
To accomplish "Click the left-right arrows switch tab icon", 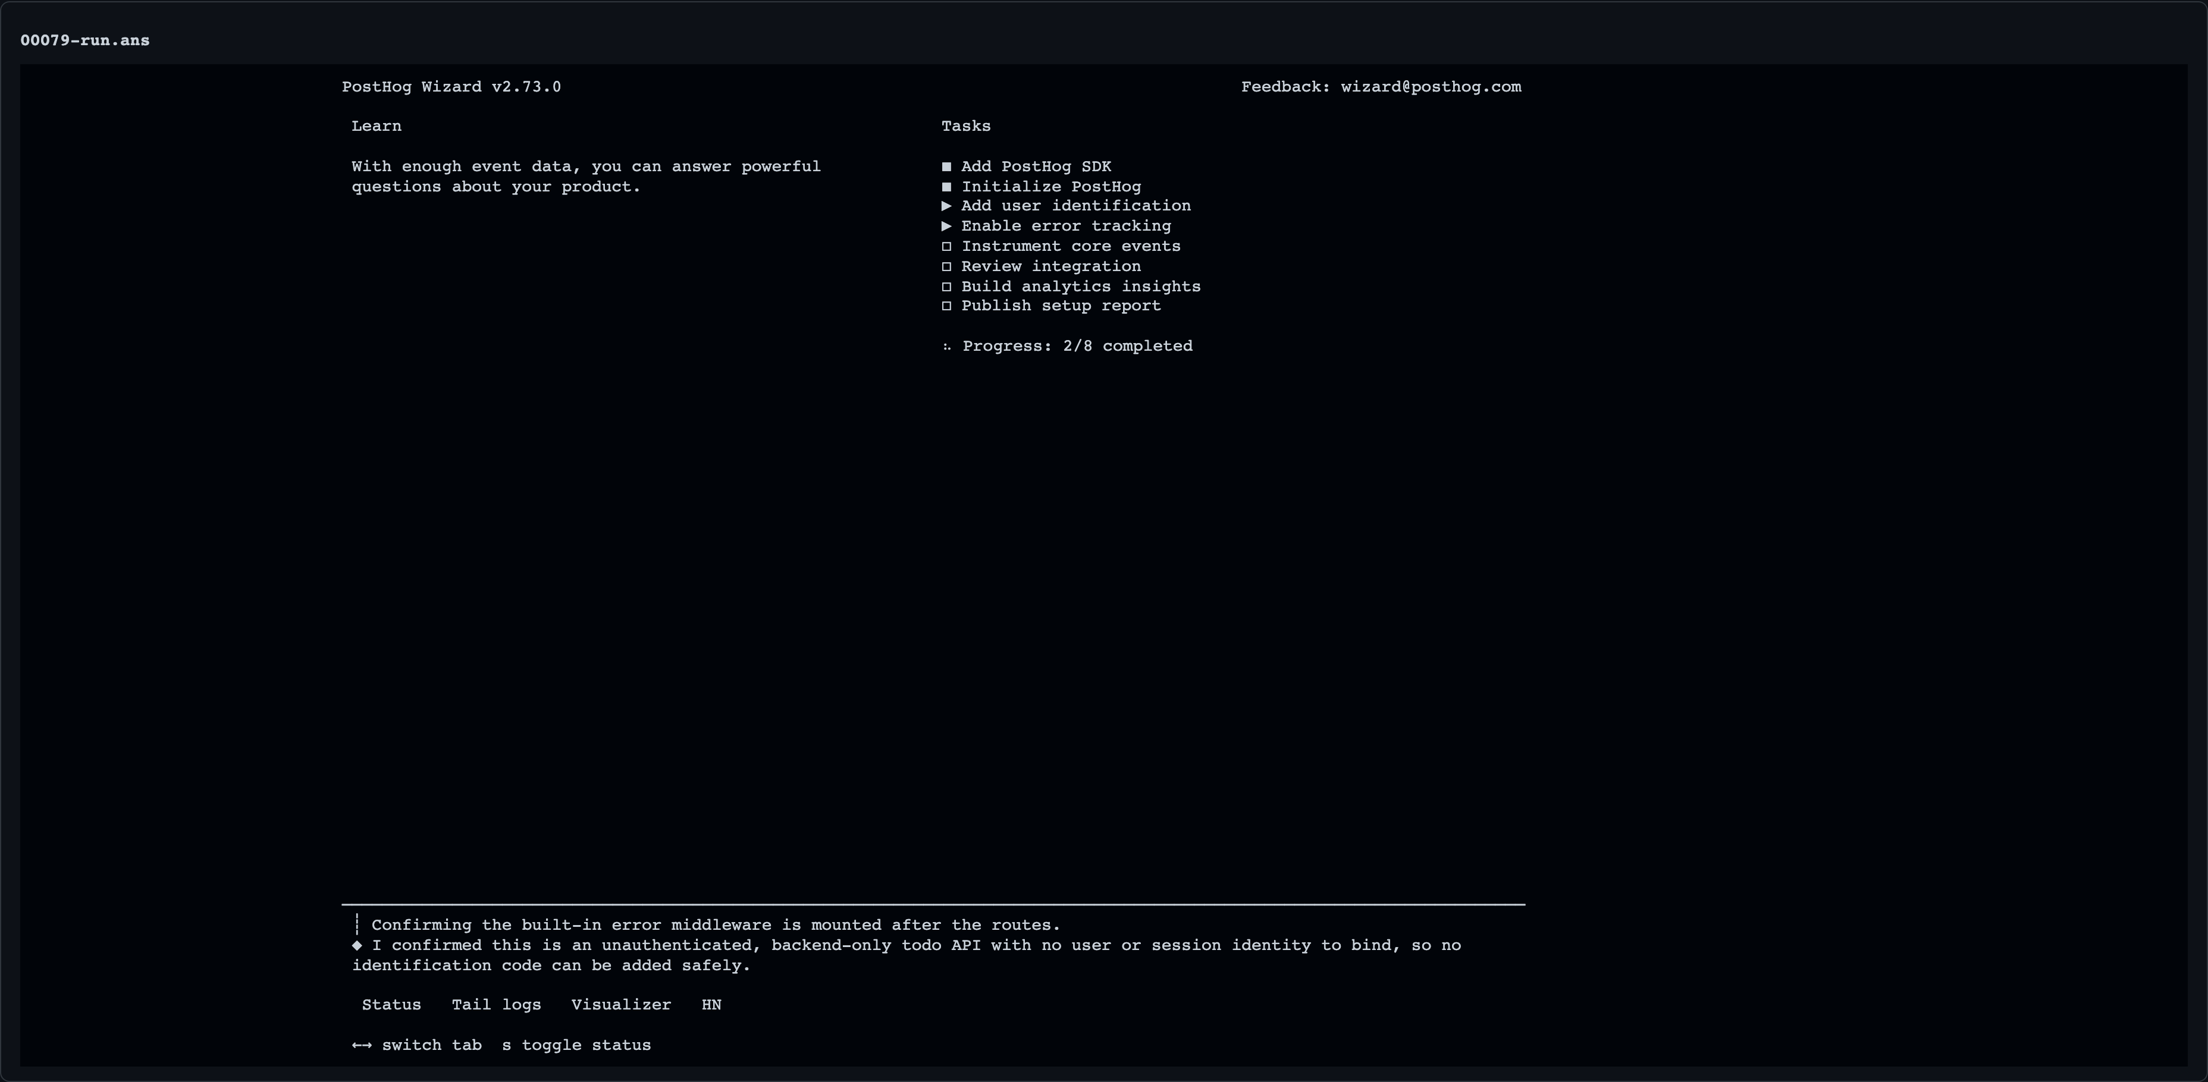I will pos(362,1045).
